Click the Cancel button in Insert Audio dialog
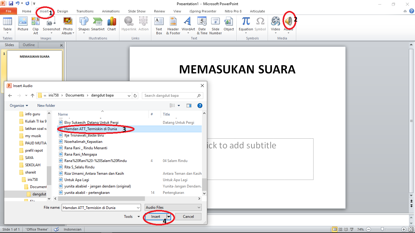 pos(188,216)
